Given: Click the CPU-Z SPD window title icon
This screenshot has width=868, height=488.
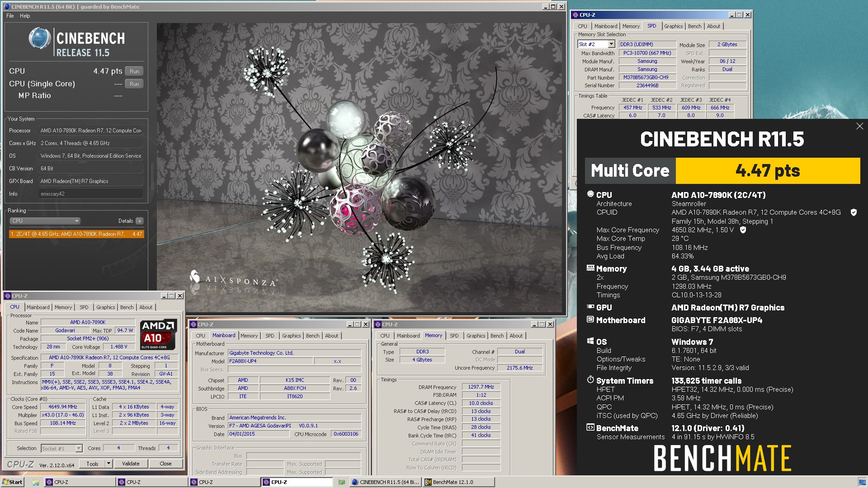Looking at the screenshot, I should (576, 15).
